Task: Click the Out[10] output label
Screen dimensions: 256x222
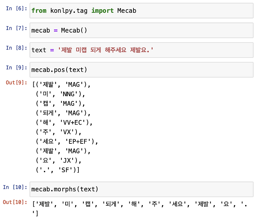Action: coord(14,202)
